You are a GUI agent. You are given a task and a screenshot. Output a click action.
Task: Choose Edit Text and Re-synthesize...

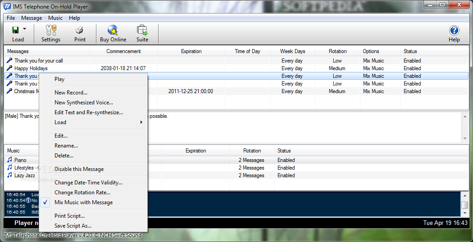coord(93,112)
